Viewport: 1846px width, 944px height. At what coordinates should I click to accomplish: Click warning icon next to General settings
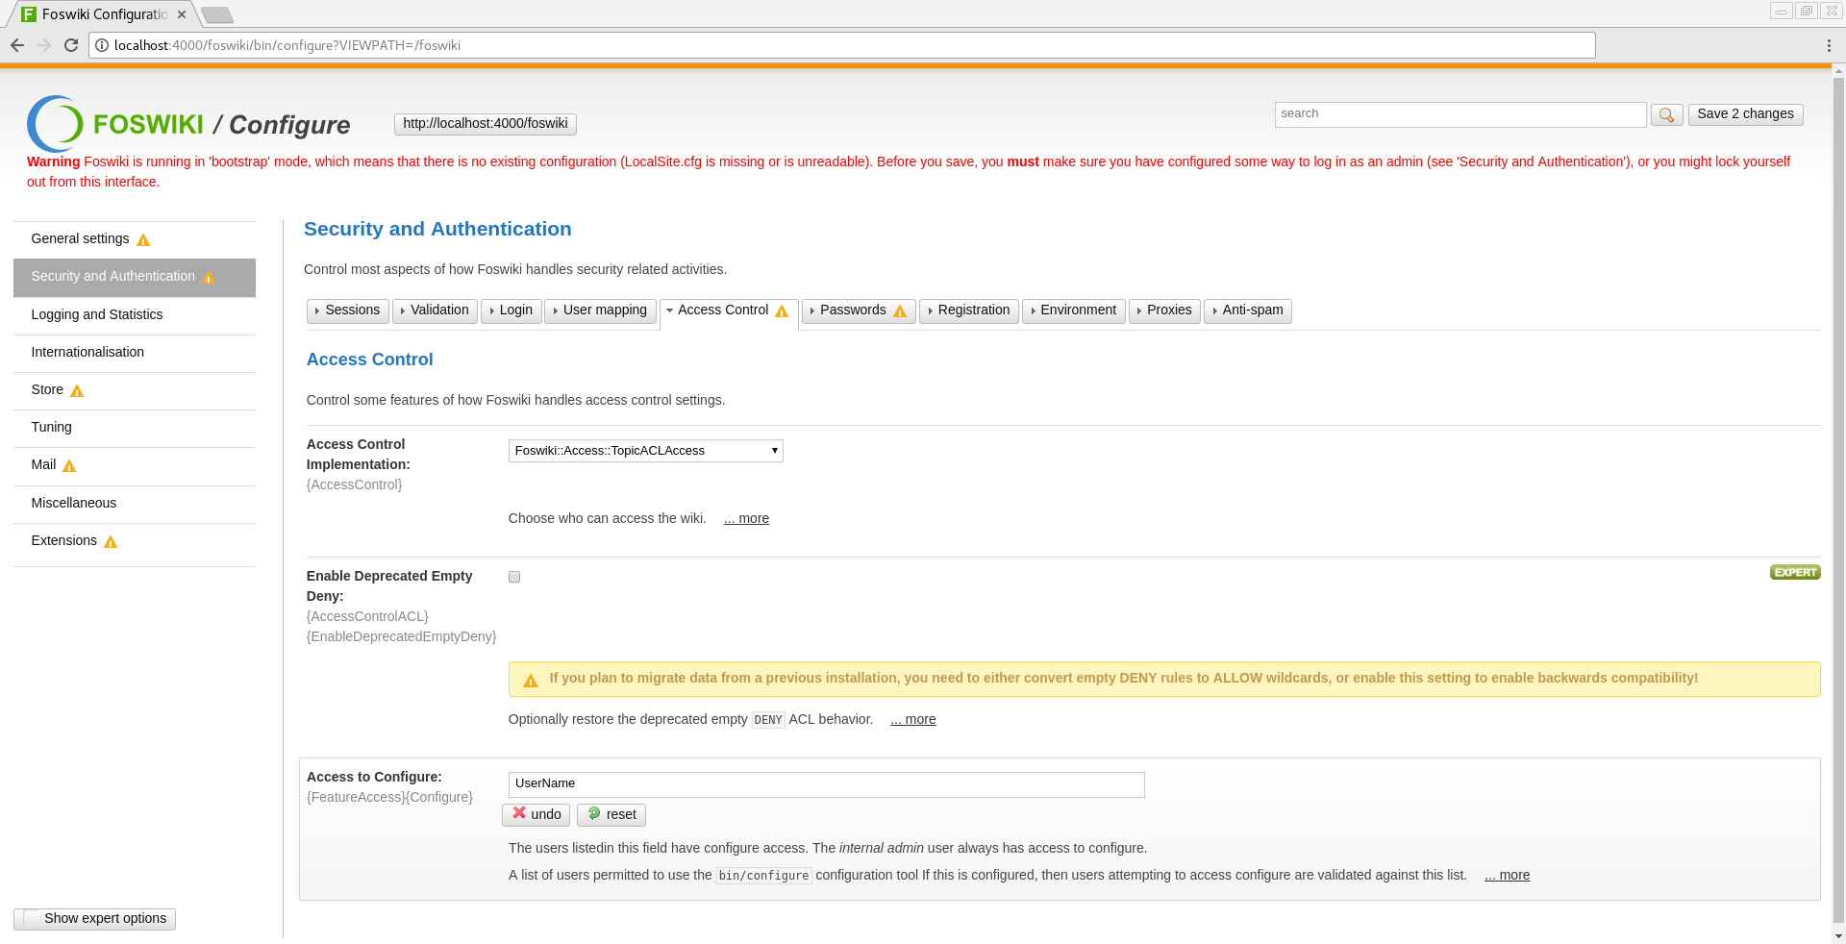click(143, 239)
